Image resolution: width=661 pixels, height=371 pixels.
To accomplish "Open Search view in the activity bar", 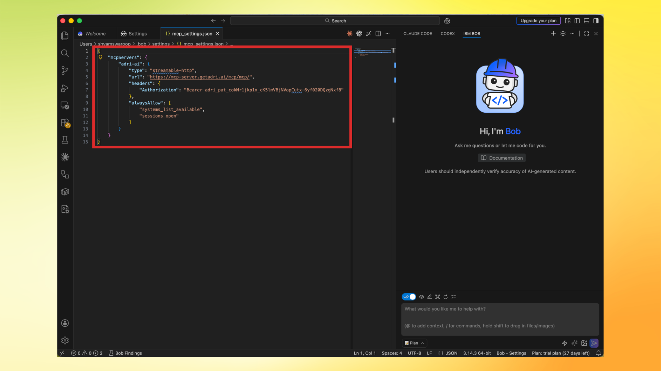I will (65, 53).
